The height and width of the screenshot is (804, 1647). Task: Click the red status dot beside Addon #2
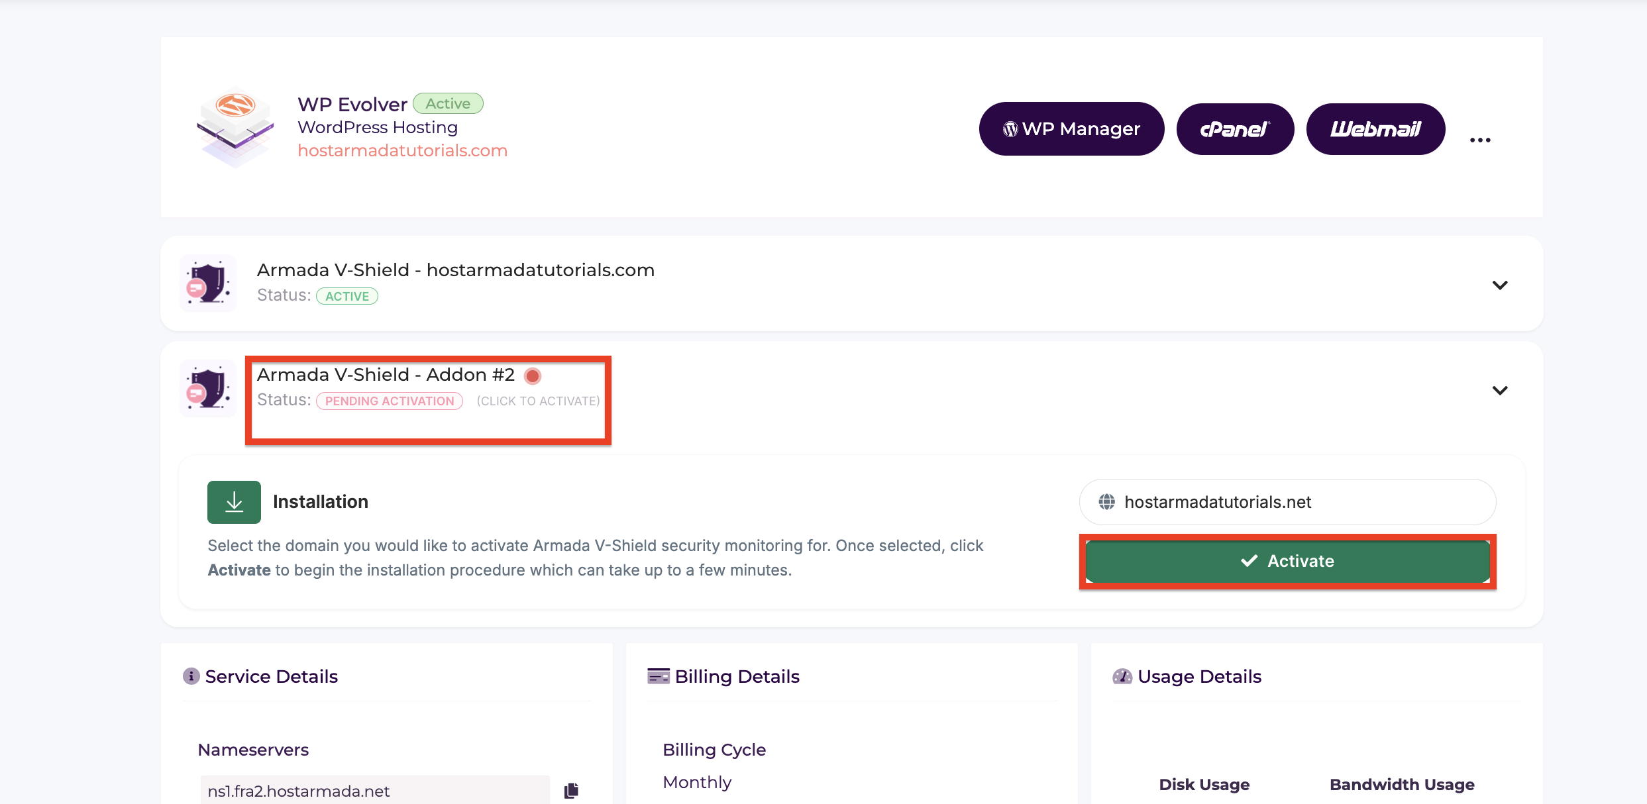pyautogui.click(x=533, y=376)
